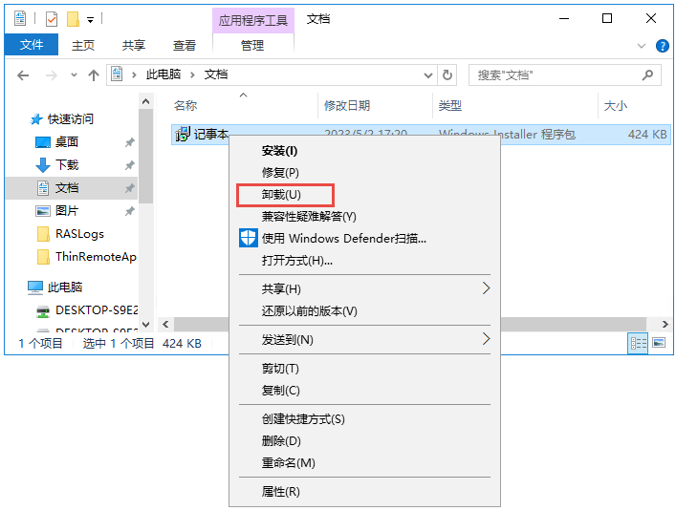Select 此电脑 in the navigation pane
676x511 pixels.
point(65,287)
